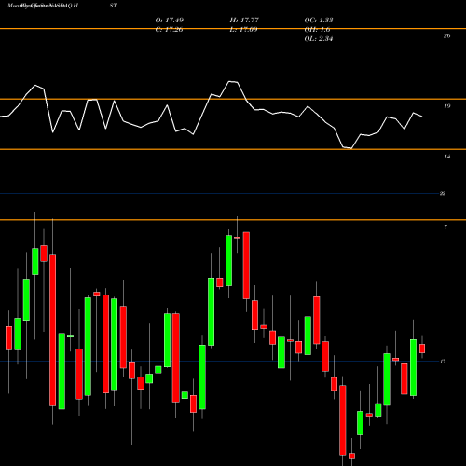Image resolution: width=466 pixels, height=466 pixels.
Task: Click the low price value L: 17.09
Action: [x=243, y=30]
